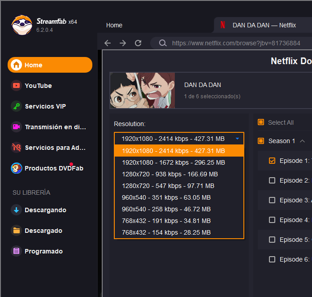The image size is (312, 297).
Task: Open Descargado library label
Action: pyautogui.click(x=43, y=231)
